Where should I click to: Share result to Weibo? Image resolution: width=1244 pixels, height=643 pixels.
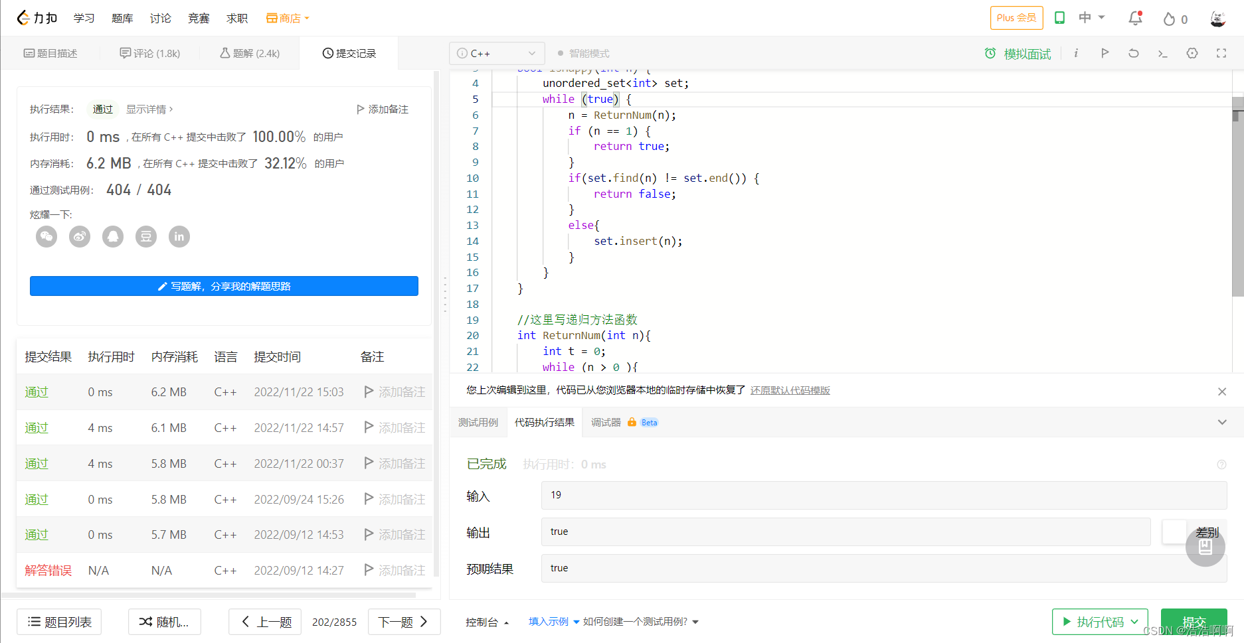pyautogui.click(x=80, y=236)
